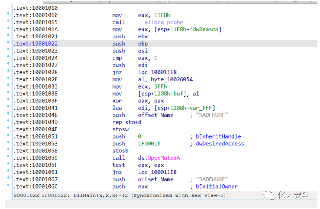Click the gutter dot next to .text:10001048

pyautogui.click(x=8, y=113)
